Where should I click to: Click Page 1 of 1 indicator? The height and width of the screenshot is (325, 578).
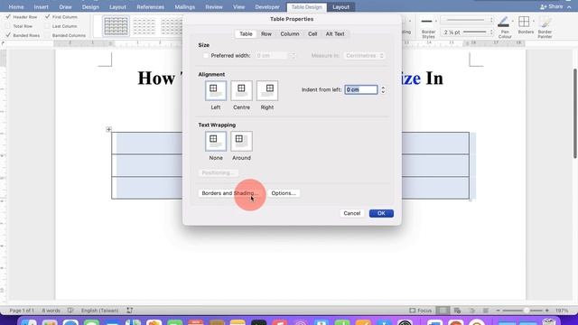tap(22, 311)
